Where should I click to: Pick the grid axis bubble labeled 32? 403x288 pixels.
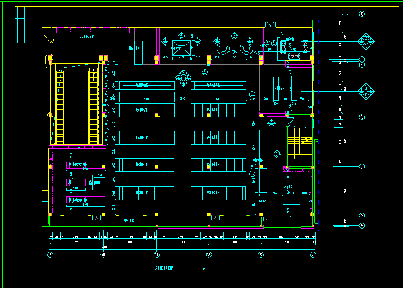[209, 254]
